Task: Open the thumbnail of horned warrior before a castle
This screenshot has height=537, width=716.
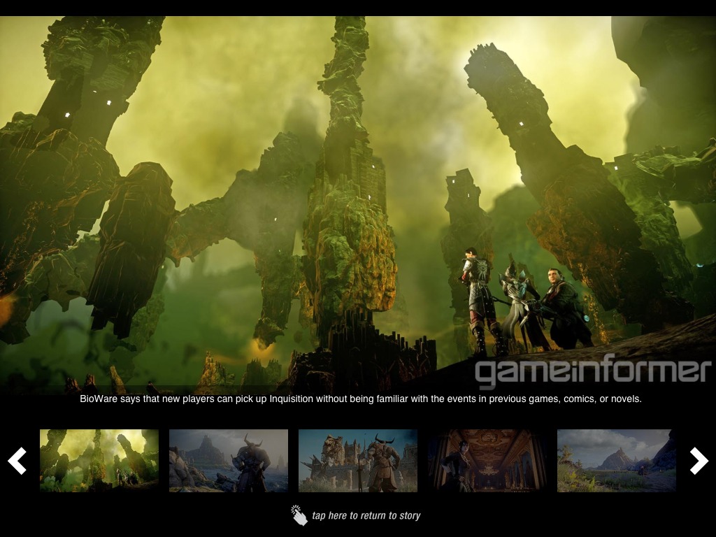Action: (x=358, y=460)
